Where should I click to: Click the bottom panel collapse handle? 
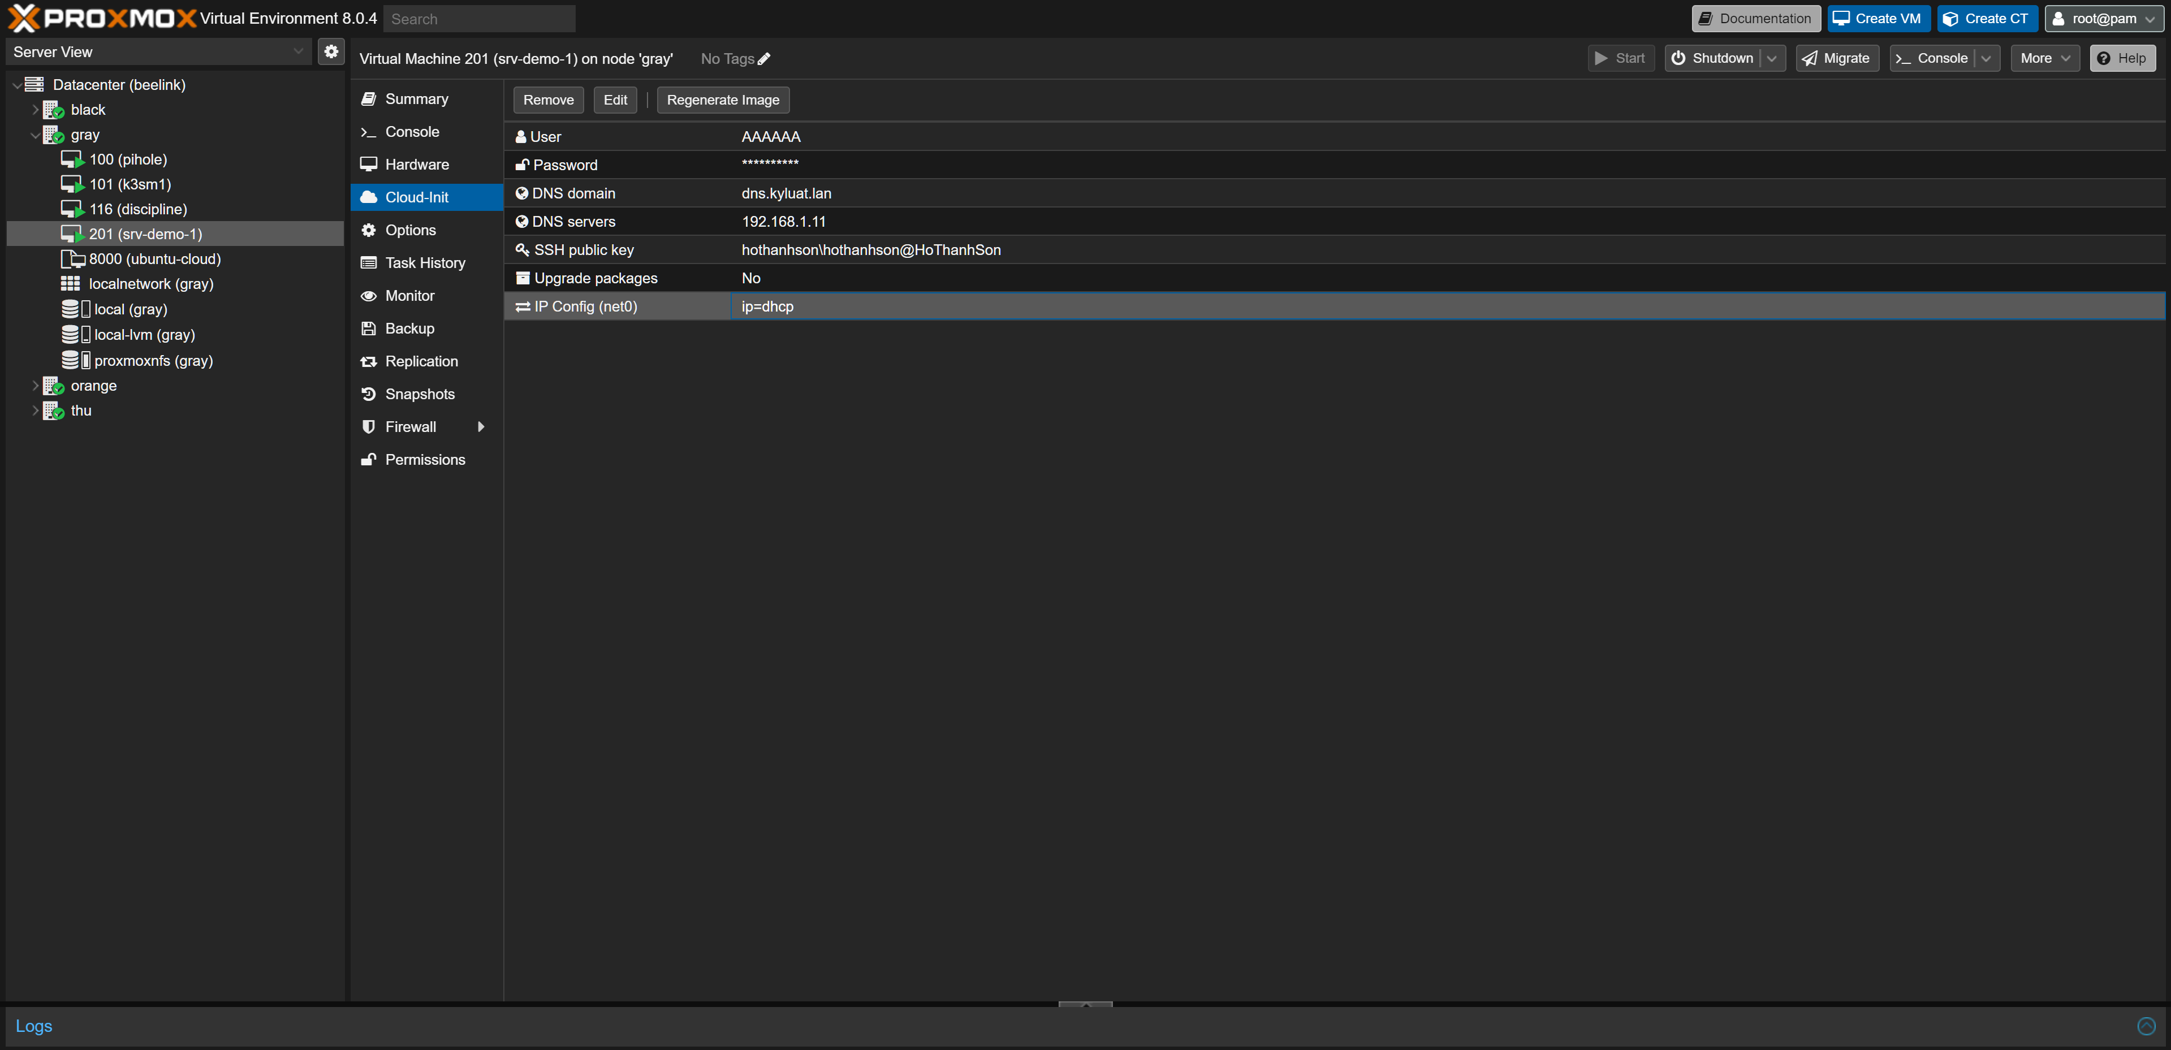pos(1086,1004)
